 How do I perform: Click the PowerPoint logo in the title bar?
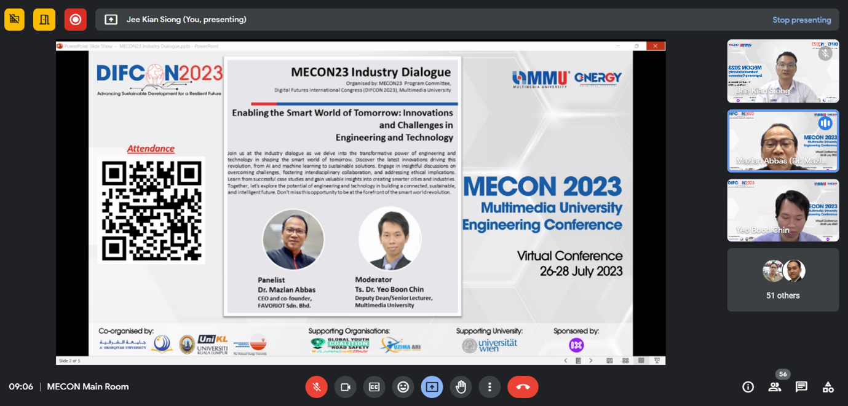tap(60, 46)
